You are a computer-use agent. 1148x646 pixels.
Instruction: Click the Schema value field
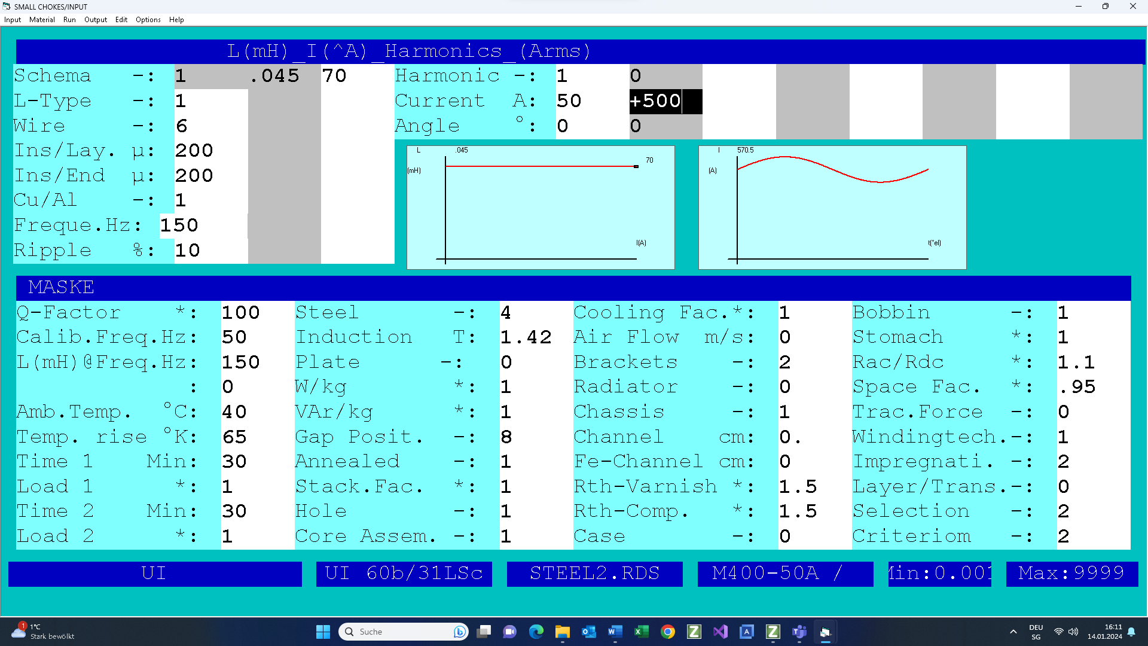211,76
